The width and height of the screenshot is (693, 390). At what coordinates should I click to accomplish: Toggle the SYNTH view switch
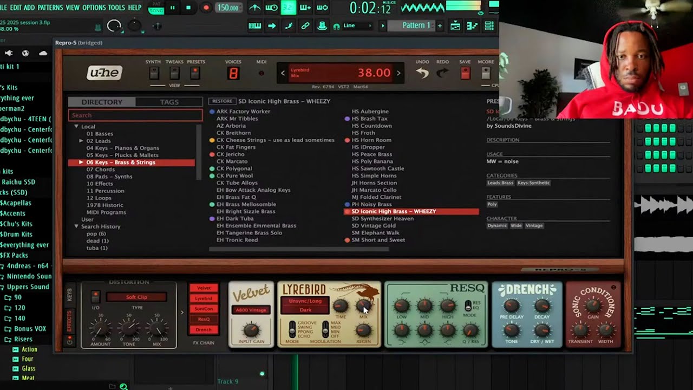click(x=154, y=73)
